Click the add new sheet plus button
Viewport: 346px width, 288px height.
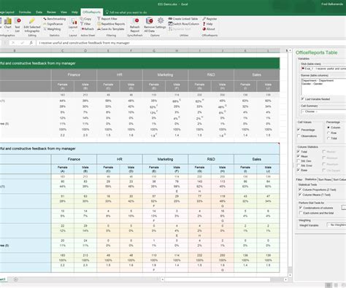tap(16, 279)
